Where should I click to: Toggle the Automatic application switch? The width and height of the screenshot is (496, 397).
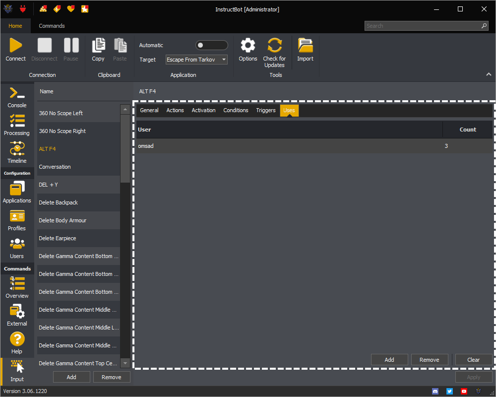(212, 45)
